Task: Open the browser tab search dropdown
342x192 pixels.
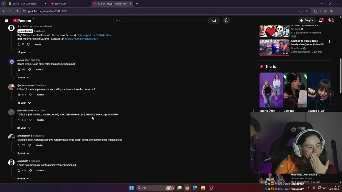Action: pos(3,4)
